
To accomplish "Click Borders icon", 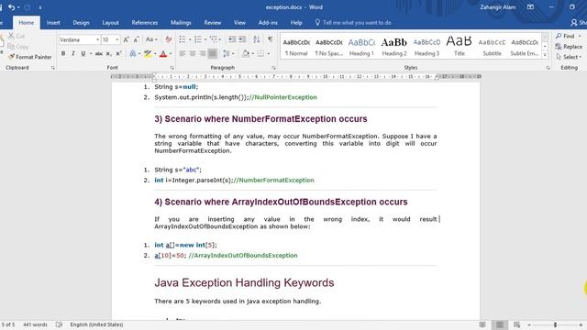I will tap(260, 54).
